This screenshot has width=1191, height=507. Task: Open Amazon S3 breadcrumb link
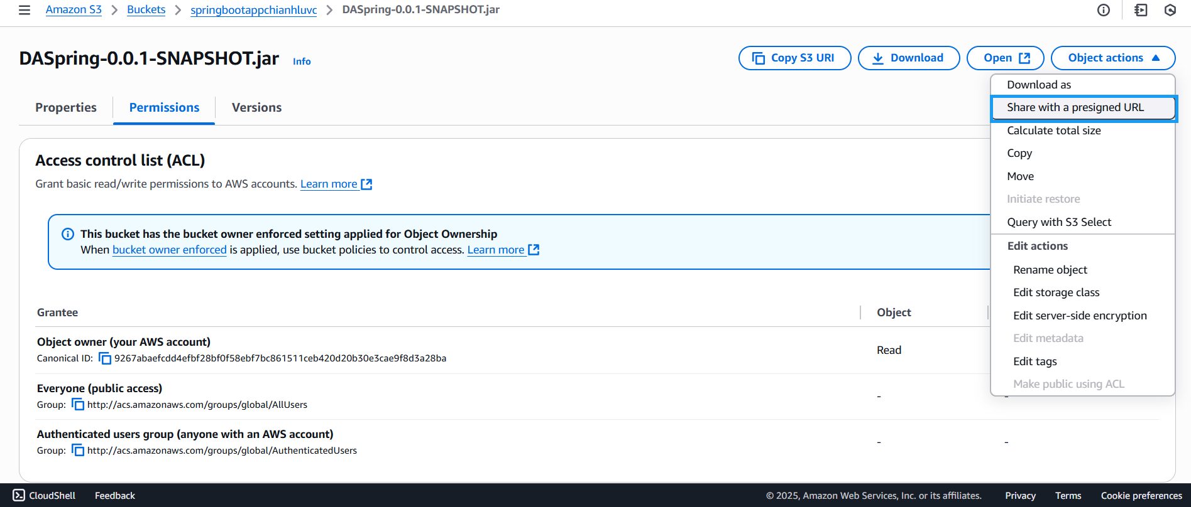(74, 9)
